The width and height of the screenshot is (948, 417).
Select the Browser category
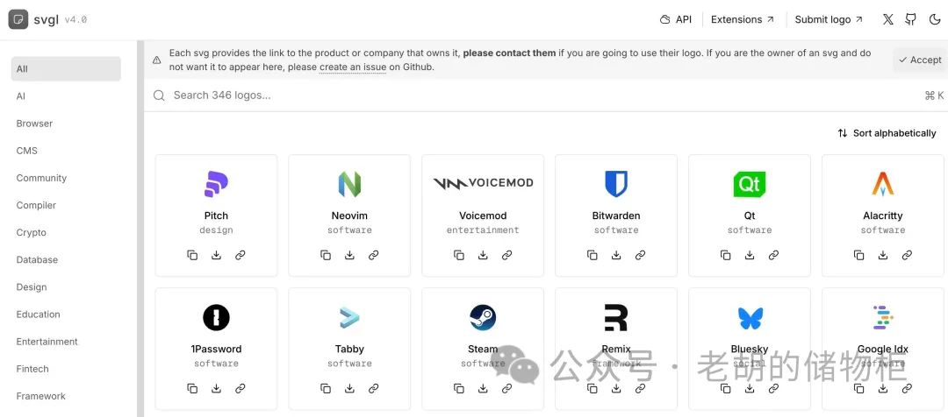point(66,124)
